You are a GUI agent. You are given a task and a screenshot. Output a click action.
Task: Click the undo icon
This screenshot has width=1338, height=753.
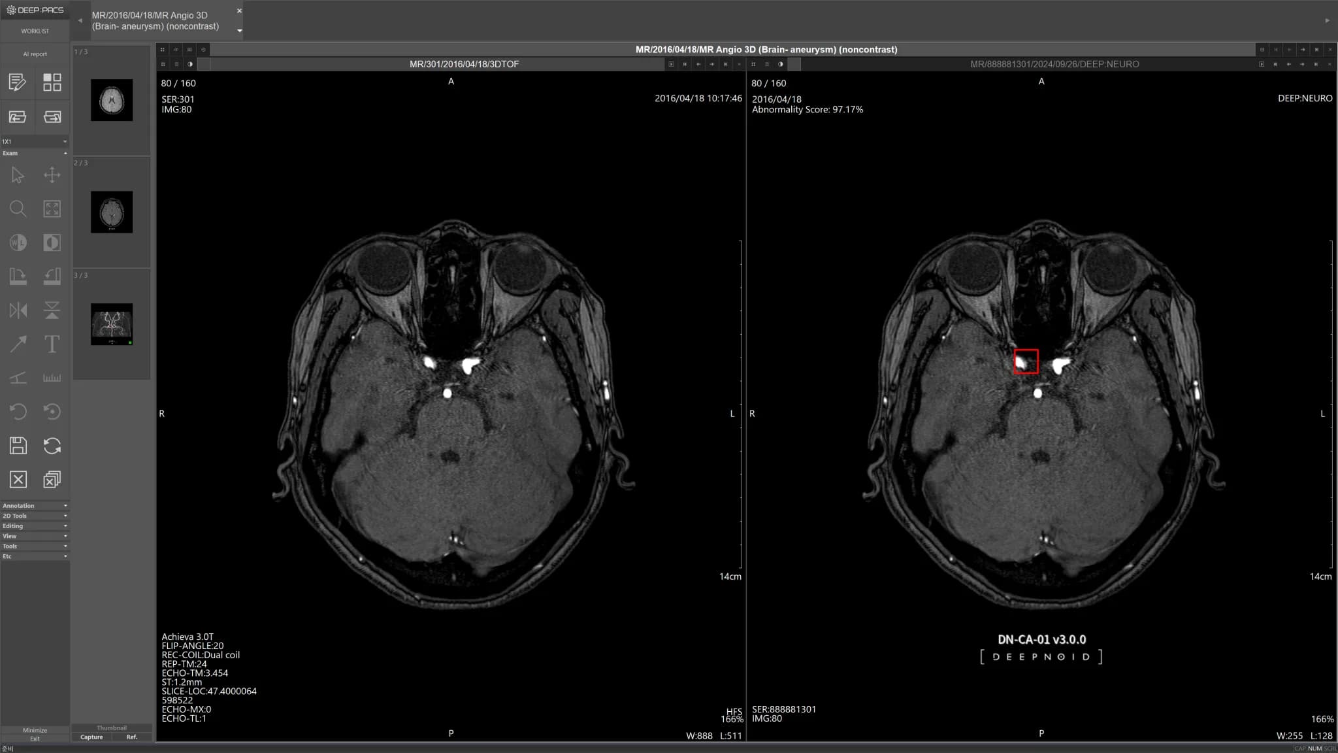[18, 412]
